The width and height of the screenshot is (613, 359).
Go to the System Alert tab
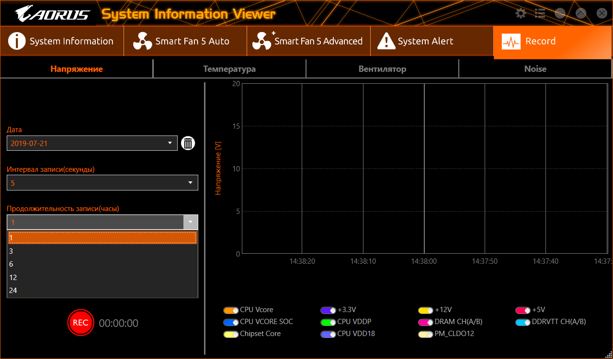tap(431, 42)
